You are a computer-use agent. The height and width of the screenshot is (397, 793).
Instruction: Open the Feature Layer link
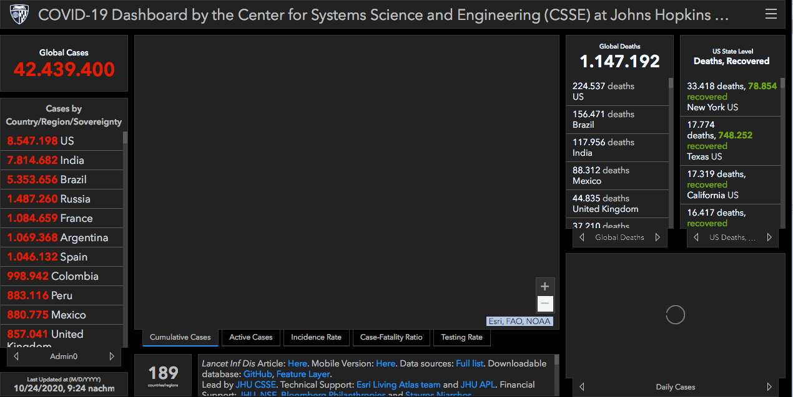point(303,374)
